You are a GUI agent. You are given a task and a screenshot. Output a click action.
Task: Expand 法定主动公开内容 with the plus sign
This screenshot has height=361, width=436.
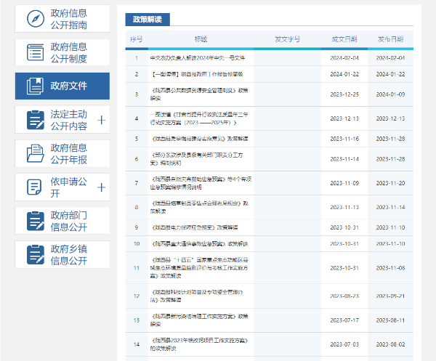click(101, 120)
